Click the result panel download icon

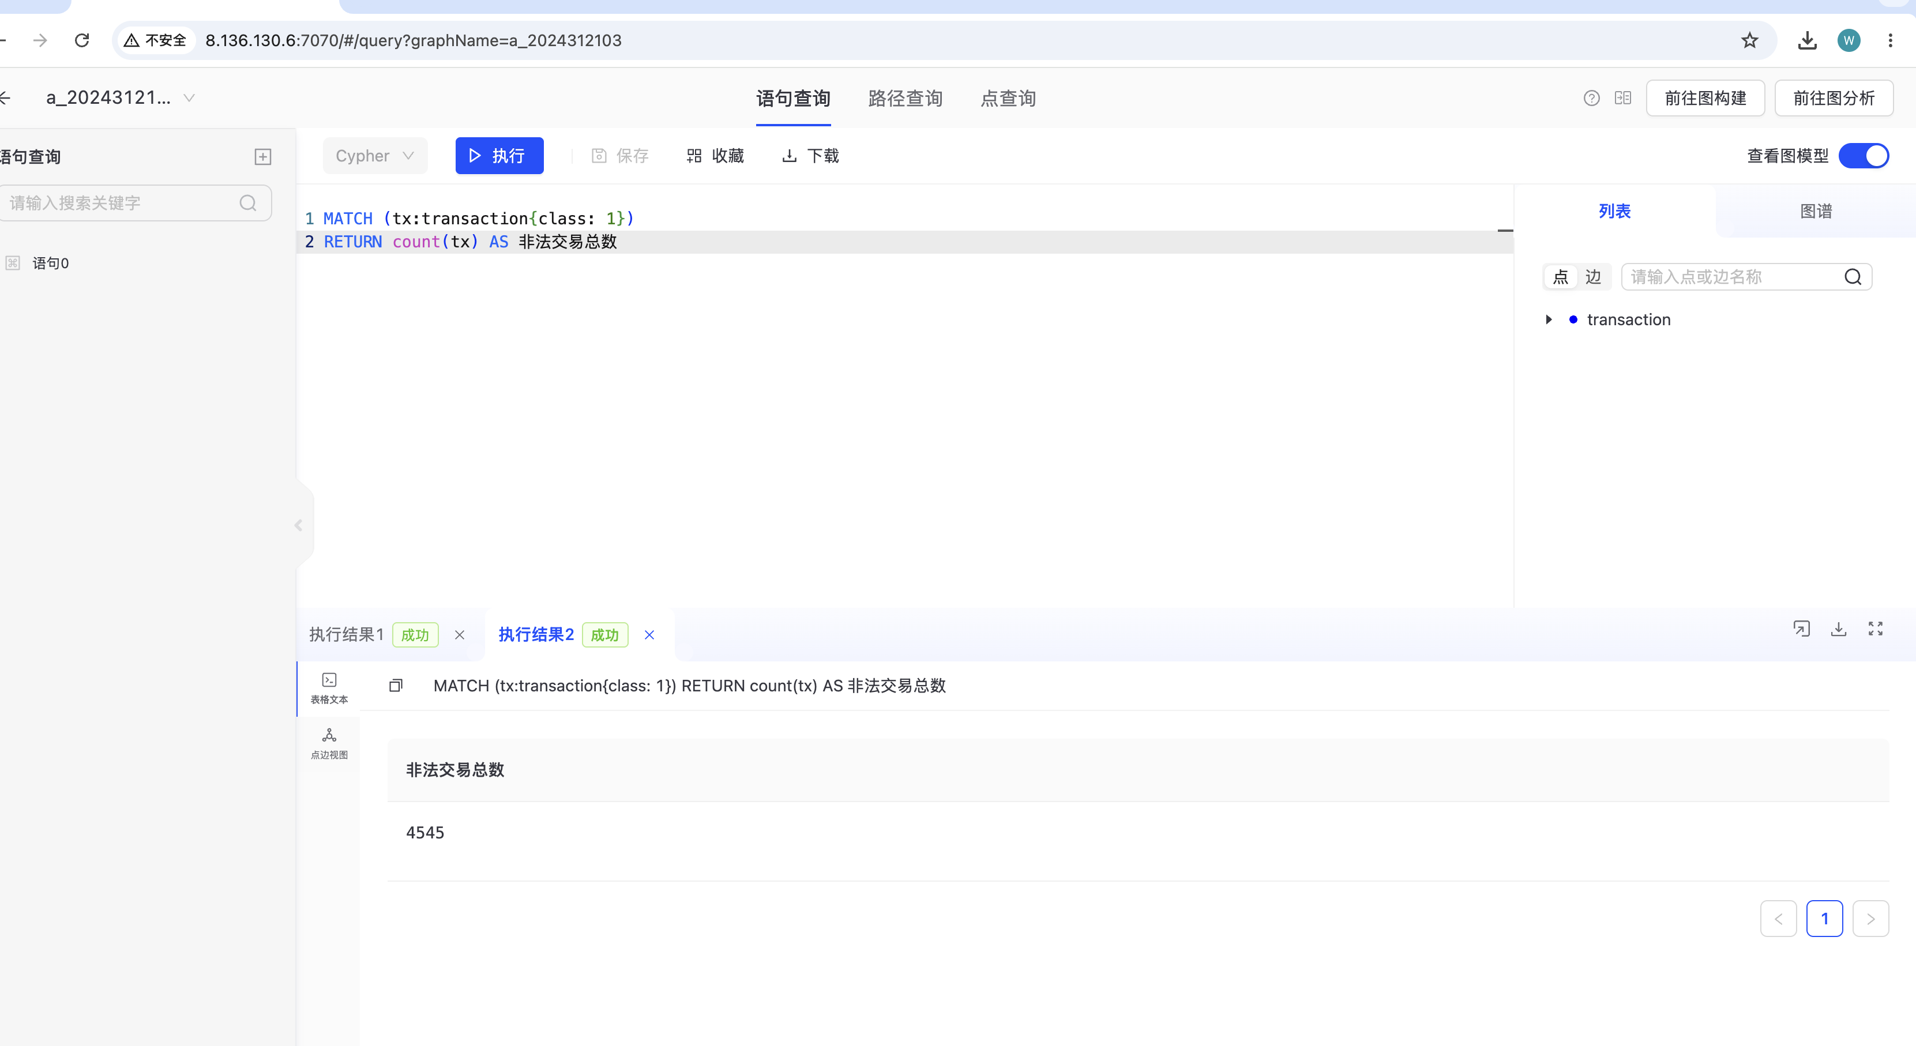click(x=1838, y=629)
